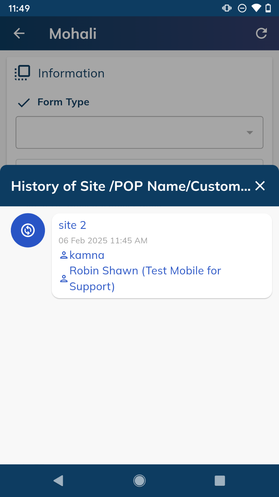
Task: Open the Information section icon
Action: 22,73
